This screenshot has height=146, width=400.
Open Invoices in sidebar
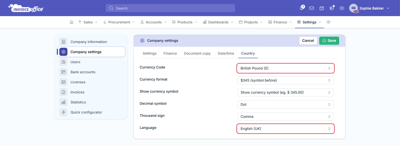click(91, 92)
